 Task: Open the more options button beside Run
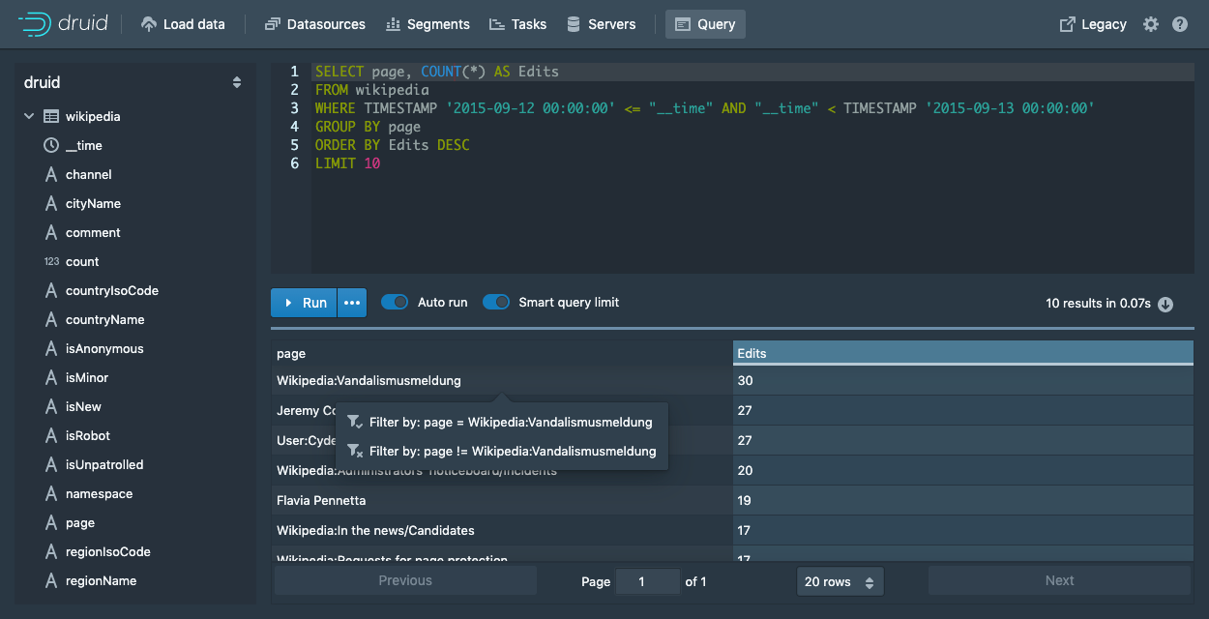352,303
